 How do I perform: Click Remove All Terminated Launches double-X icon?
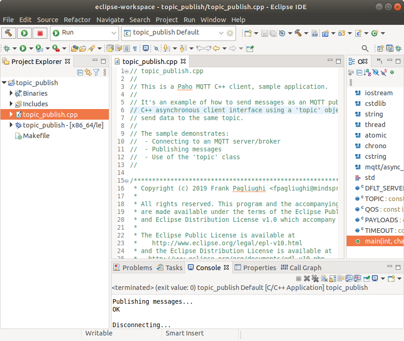coord(315,278)
